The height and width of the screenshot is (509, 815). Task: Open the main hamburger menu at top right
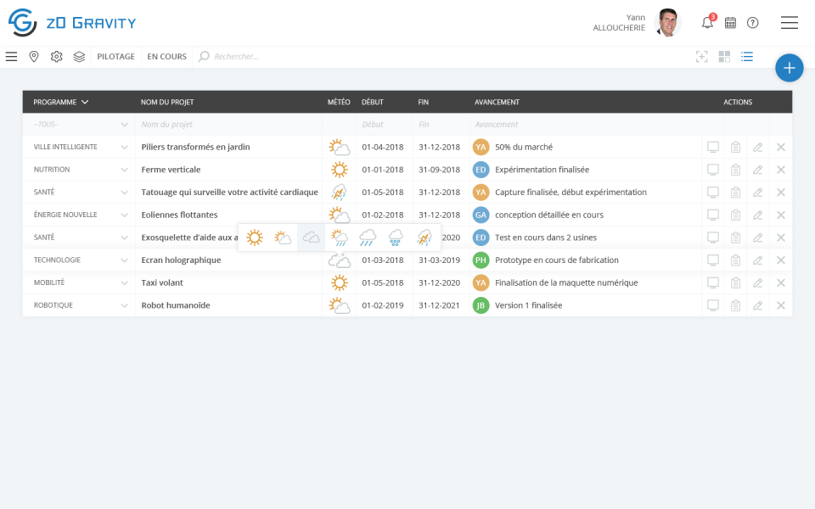789,23
